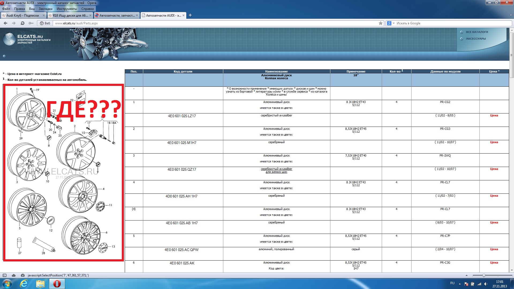Open the ВСЕ КАТАЛОГИ link

[x=477, y=32]
